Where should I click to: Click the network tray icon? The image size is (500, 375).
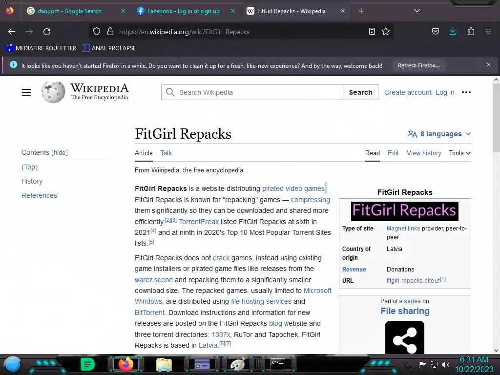click(x=434, y=364)
